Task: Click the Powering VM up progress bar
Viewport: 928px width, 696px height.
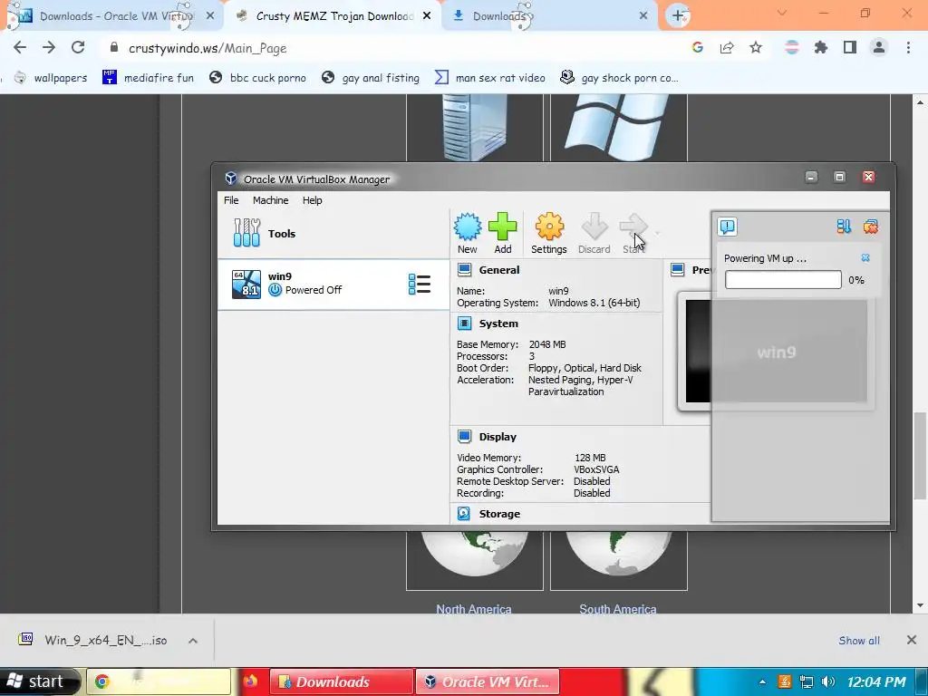Action: tap(783, 280)
